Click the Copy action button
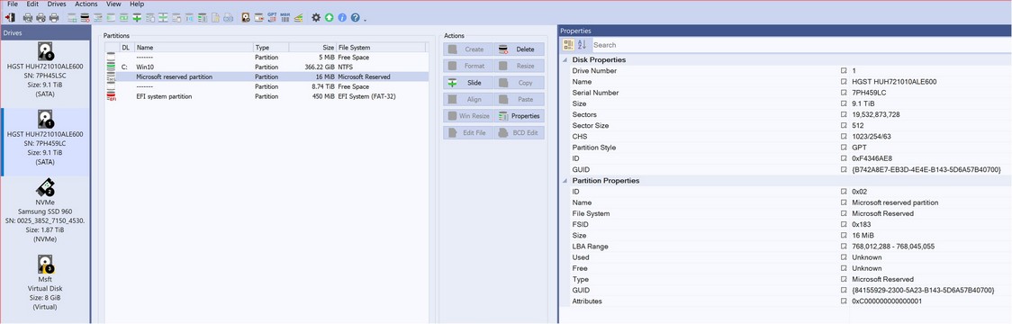 click(519, 83)
